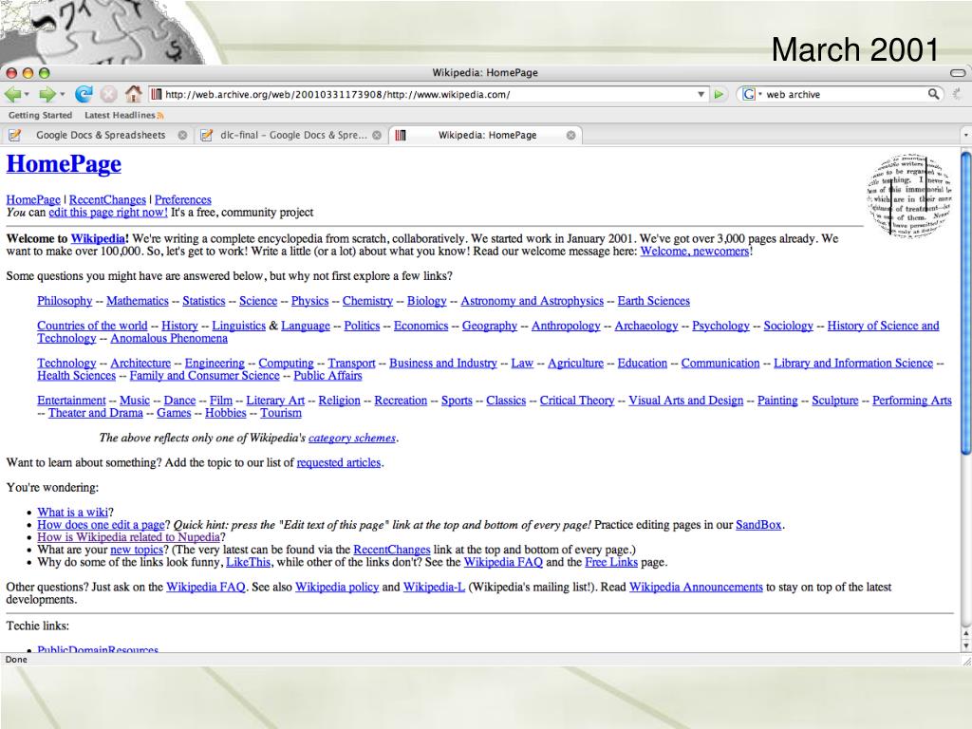Open the Theater and Drama link
Screen dimensions: 972x729
click(96, 413)
